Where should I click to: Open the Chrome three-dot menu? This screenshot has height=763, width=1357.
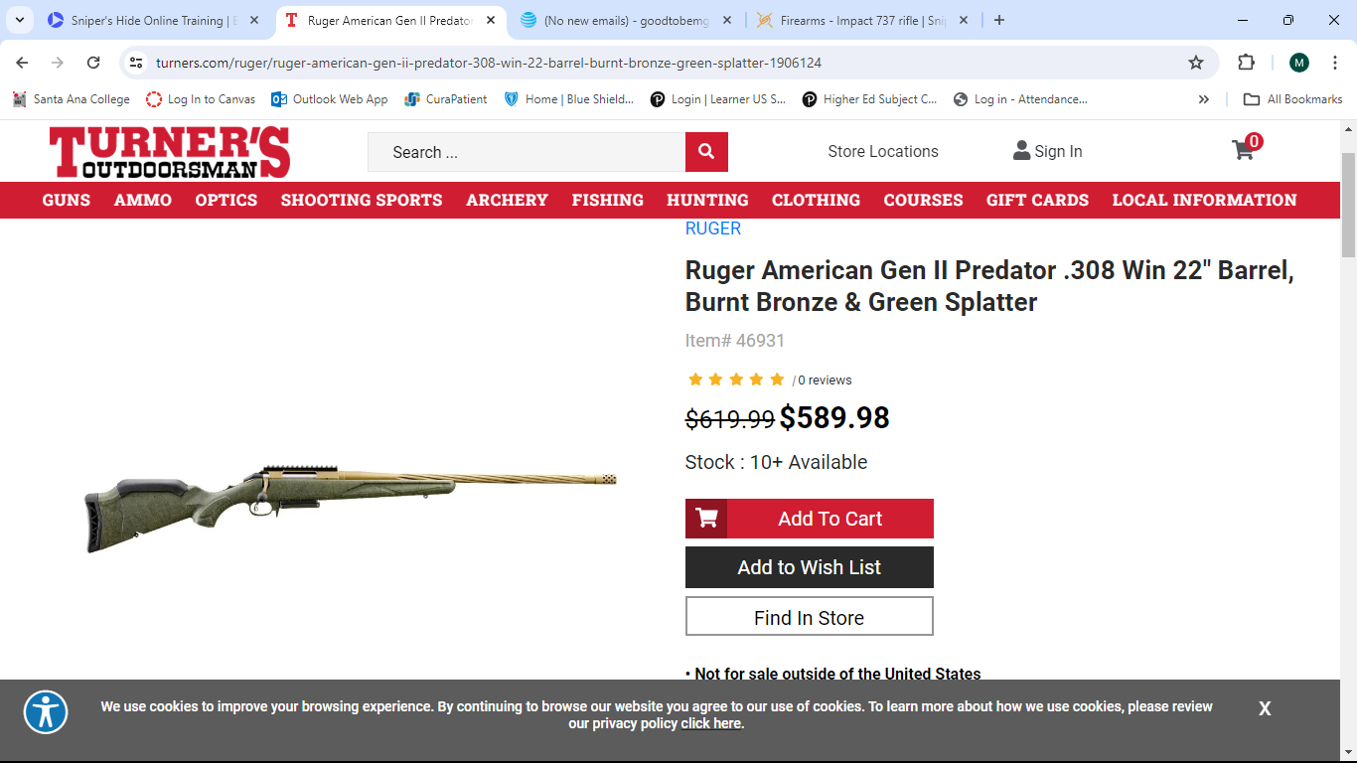click(1335, 63)
